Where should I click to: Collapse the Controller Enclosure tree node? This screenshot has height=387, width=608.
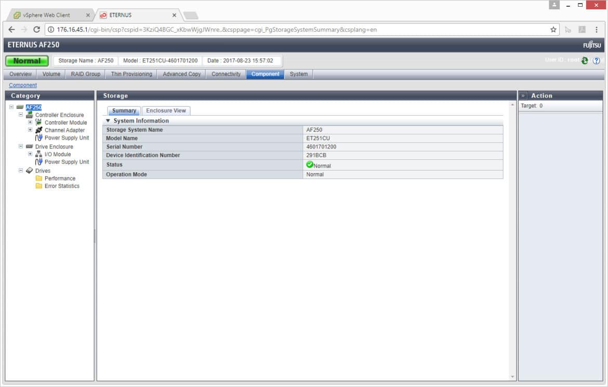[x=21, y=115]
